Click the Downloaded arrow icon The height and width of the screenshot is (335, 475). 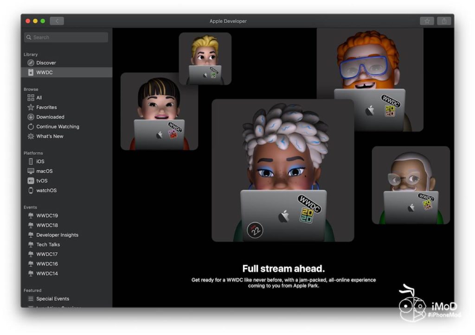click(x=31, y=117)
